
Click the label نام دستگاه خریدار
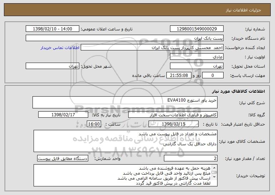[248, 38]
